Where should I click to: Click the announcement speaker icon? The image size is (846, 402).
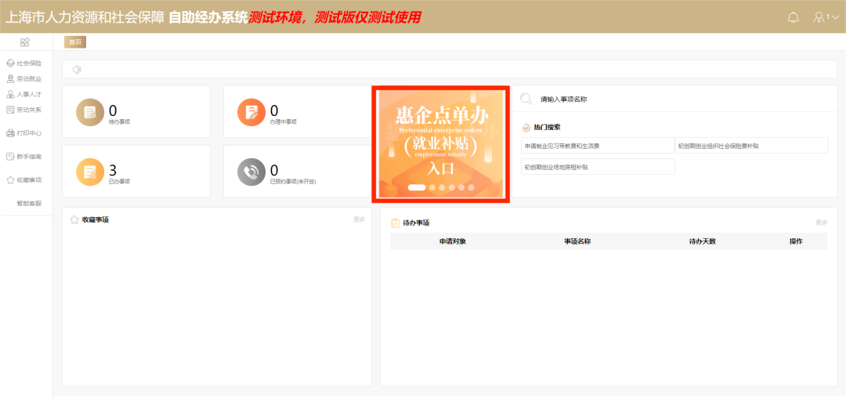coord(77,69)
